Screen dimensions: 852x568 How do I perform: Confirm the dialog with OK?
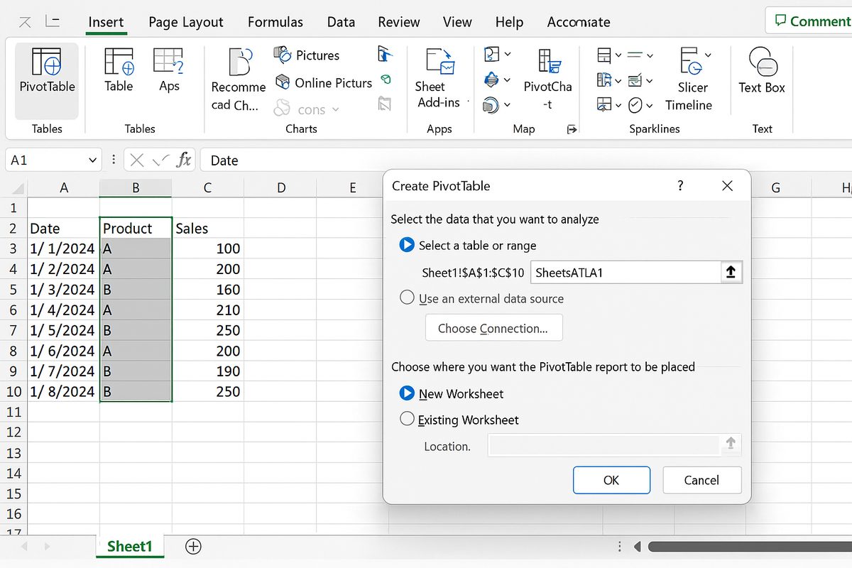pyautogui.click(x=611, y=480)
